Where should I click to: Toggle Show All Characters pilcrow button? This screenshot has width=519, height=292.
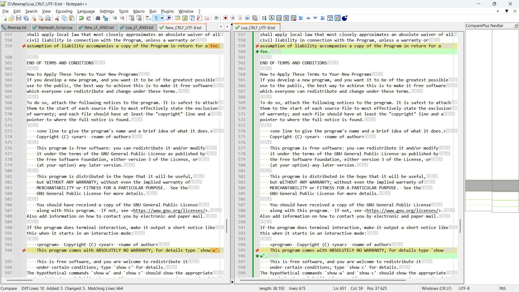156,18
